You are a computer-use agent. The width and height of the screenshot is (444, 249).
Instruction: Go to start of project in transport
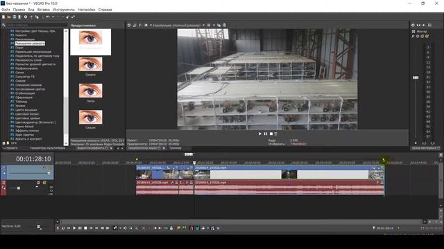point(91,228)
